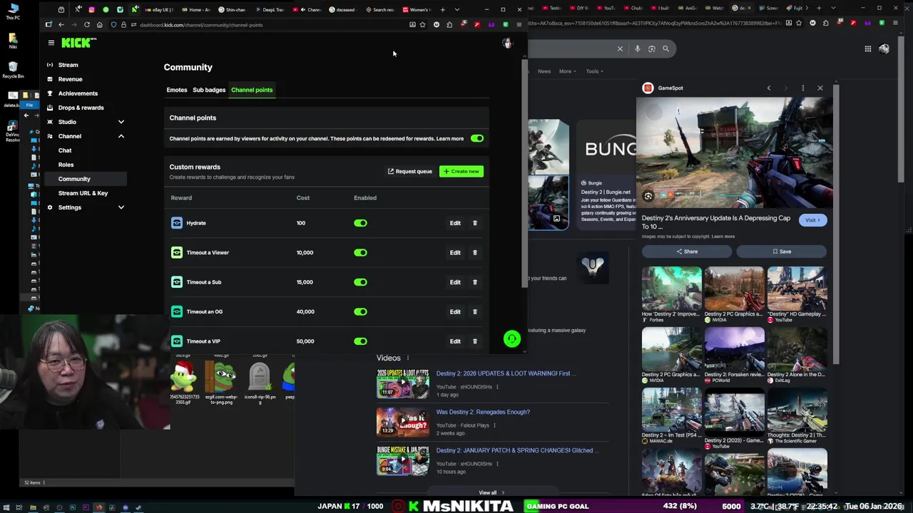Image resolution: width=913 pixels, height=513 pixels.
Task: Start Google voice search
Action: point(637,48)
